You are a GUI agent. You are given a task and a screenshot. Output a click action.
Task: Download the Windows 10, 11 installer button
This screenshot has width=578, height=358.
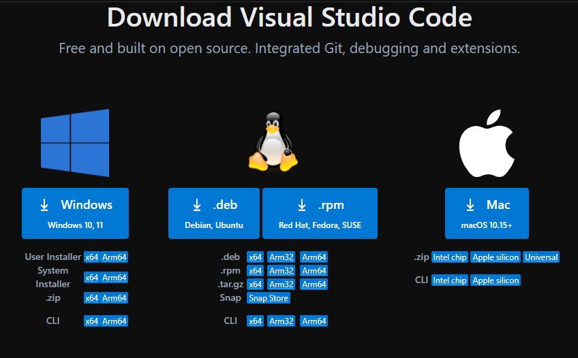pos(75,214)
